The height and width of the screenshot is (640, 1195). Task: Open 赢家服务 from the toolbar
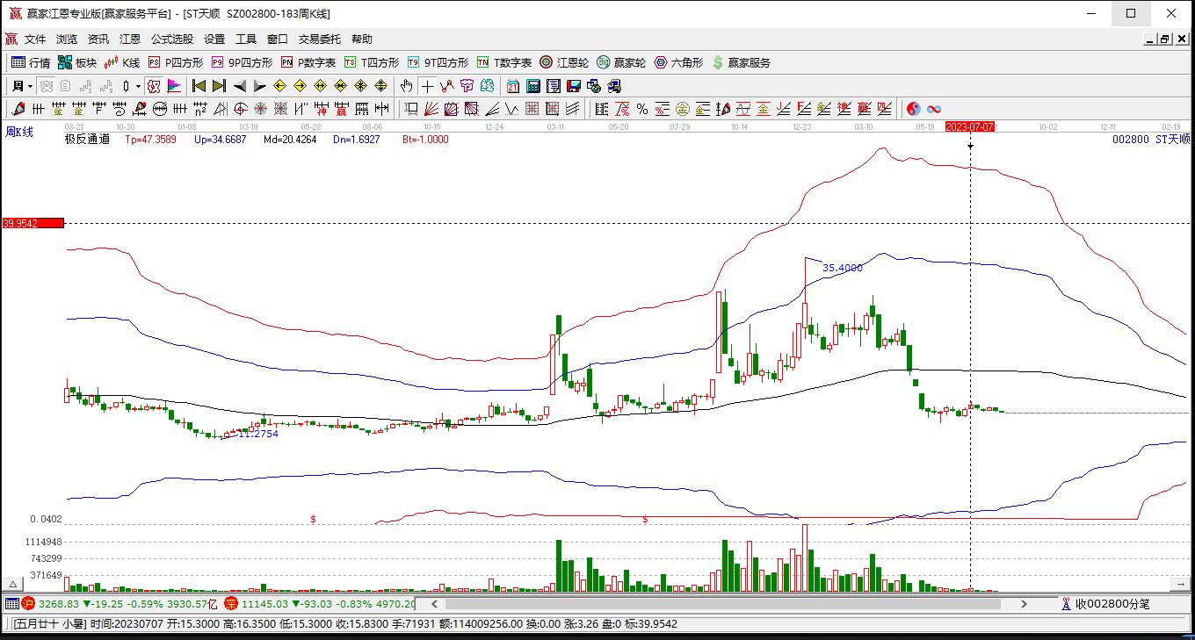point(741,62)
